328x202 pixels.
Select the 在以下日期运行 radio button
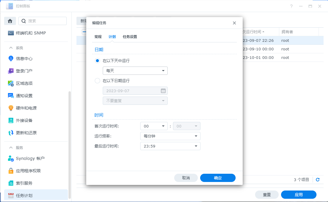pos(97,81)
